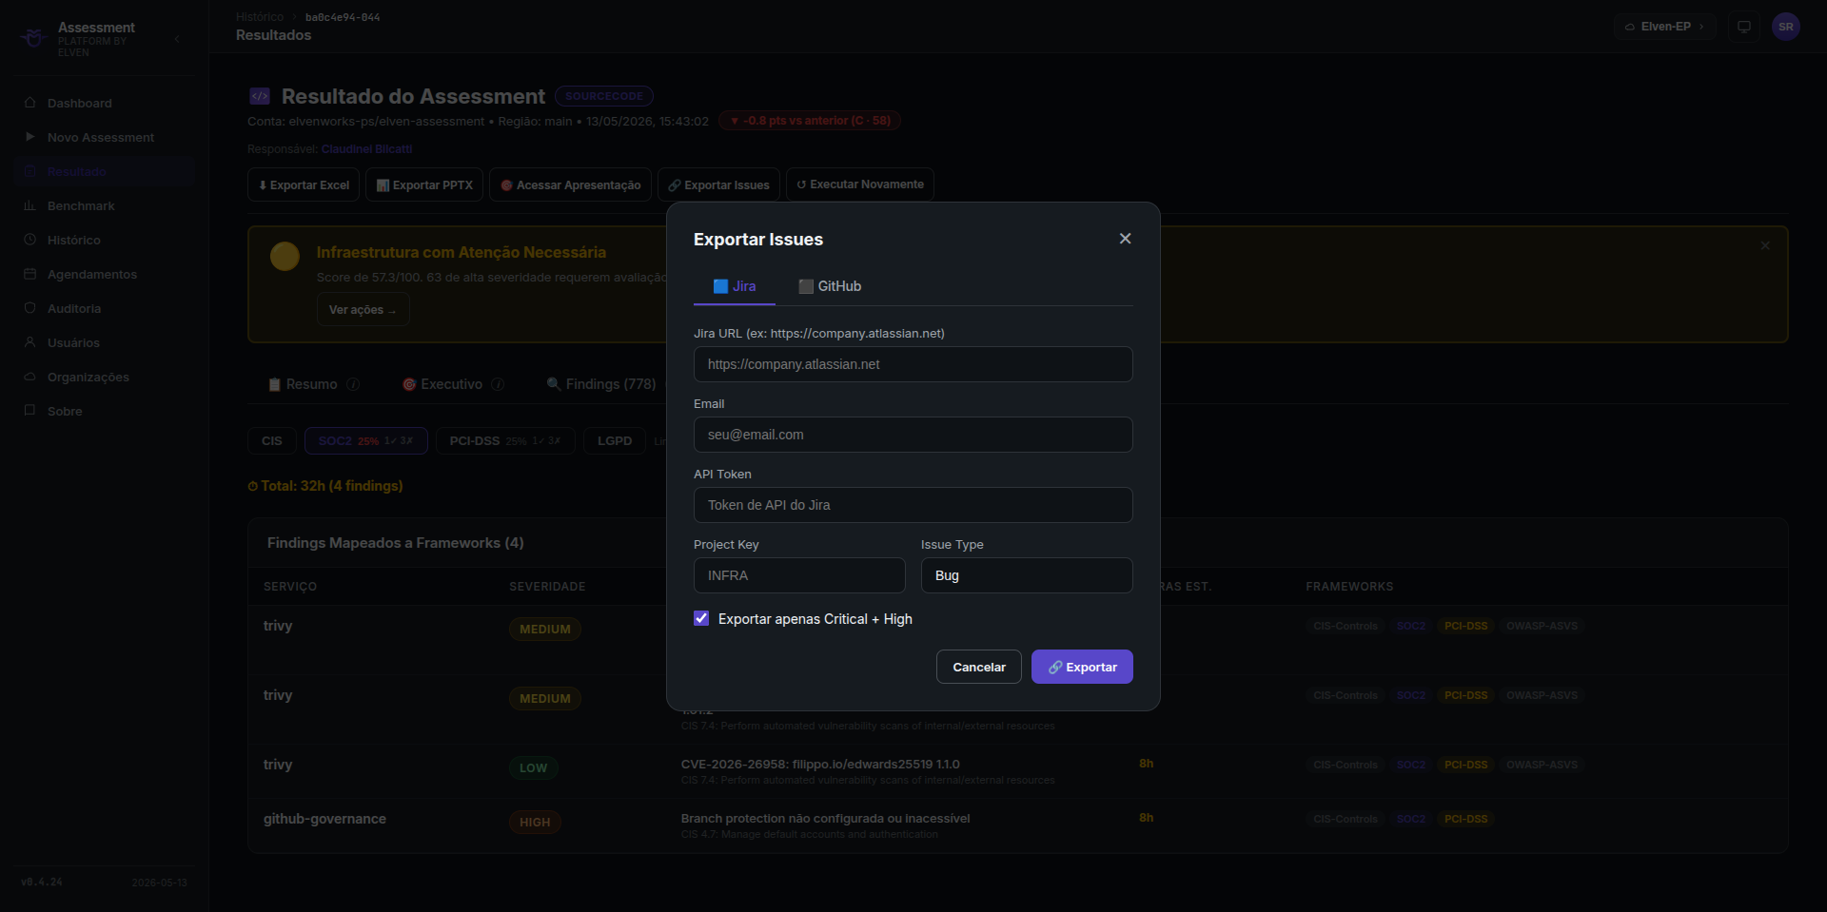Viewport: 1827px width, 912px height.
Task: Click the Exportar Excel button
Action: click(304, 184)
